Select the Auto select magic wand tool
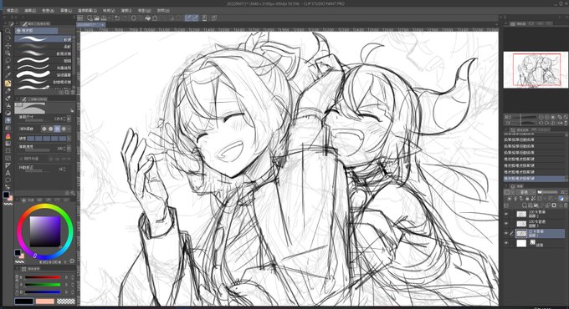The height and width of the screenshot is (309, 569). [x=8, y=68]
